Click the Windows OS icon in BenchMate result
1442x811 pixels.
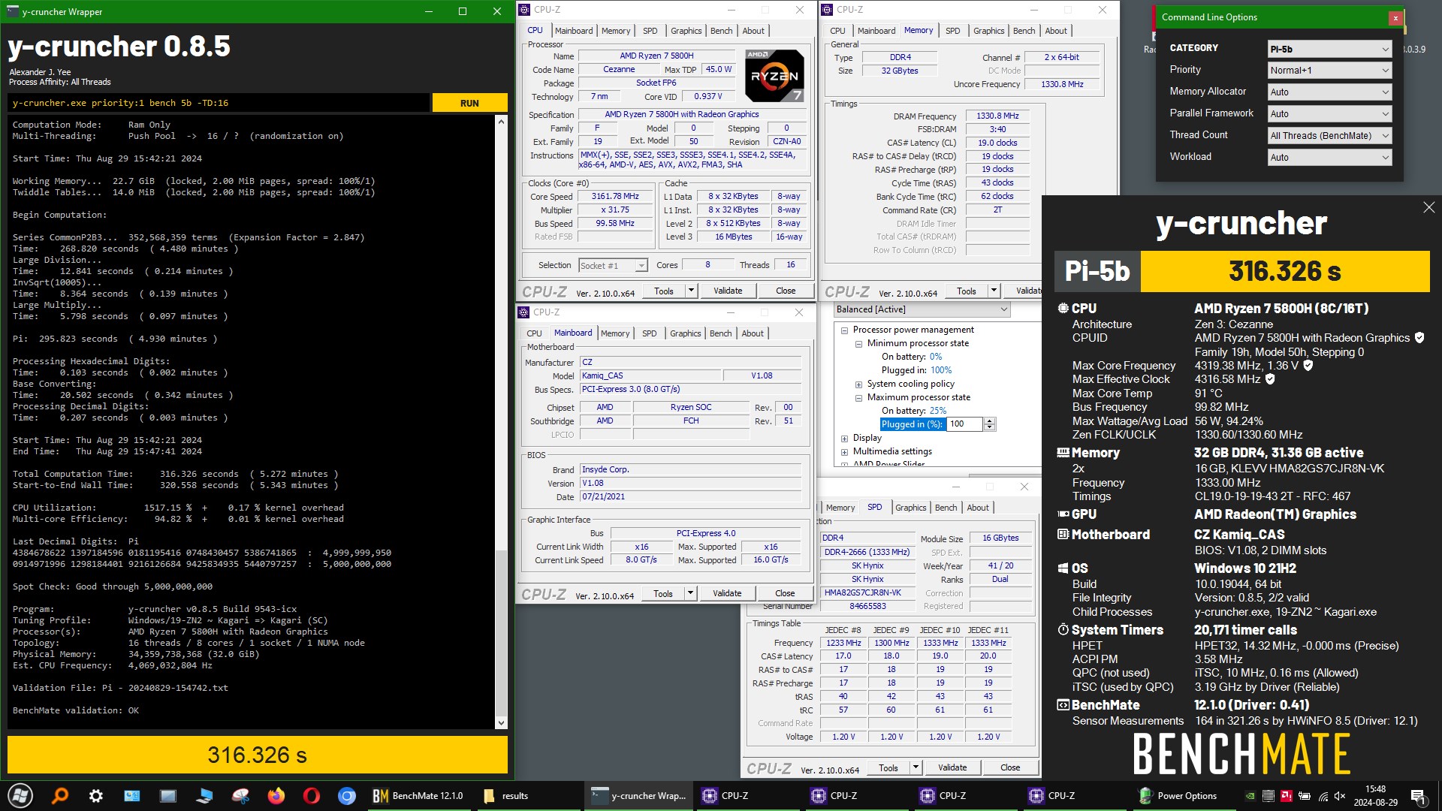coord(1063,568)
